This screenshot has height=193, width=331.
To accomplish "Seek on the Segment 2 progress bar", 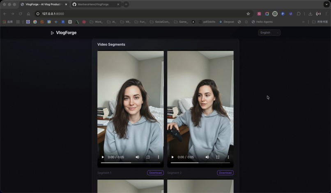I will (200, 163).
